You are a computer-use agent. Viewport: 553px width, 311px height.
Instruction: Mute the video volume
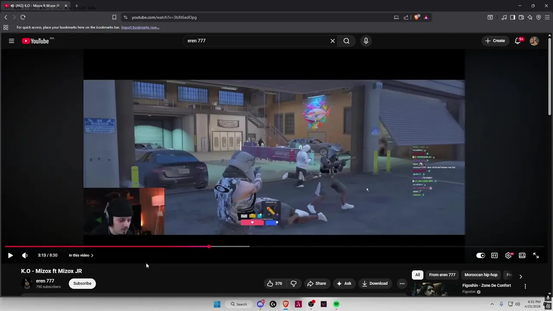pyautogui.click(x=25, y=255)
